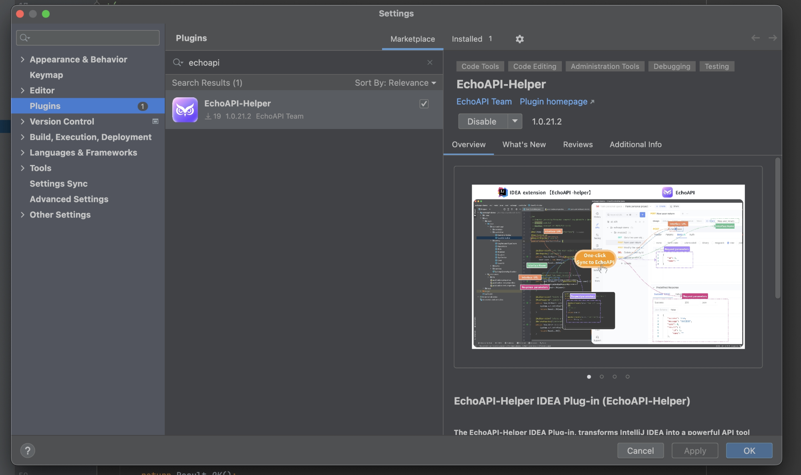Click the Testing tag
Viewport: 801px width, 475px height.
coord(716,66)
